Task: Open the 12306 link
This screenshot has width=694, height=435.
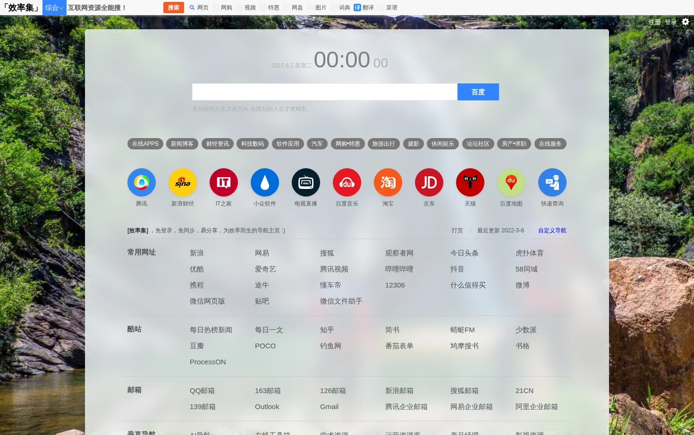Action: click(395, 285)
